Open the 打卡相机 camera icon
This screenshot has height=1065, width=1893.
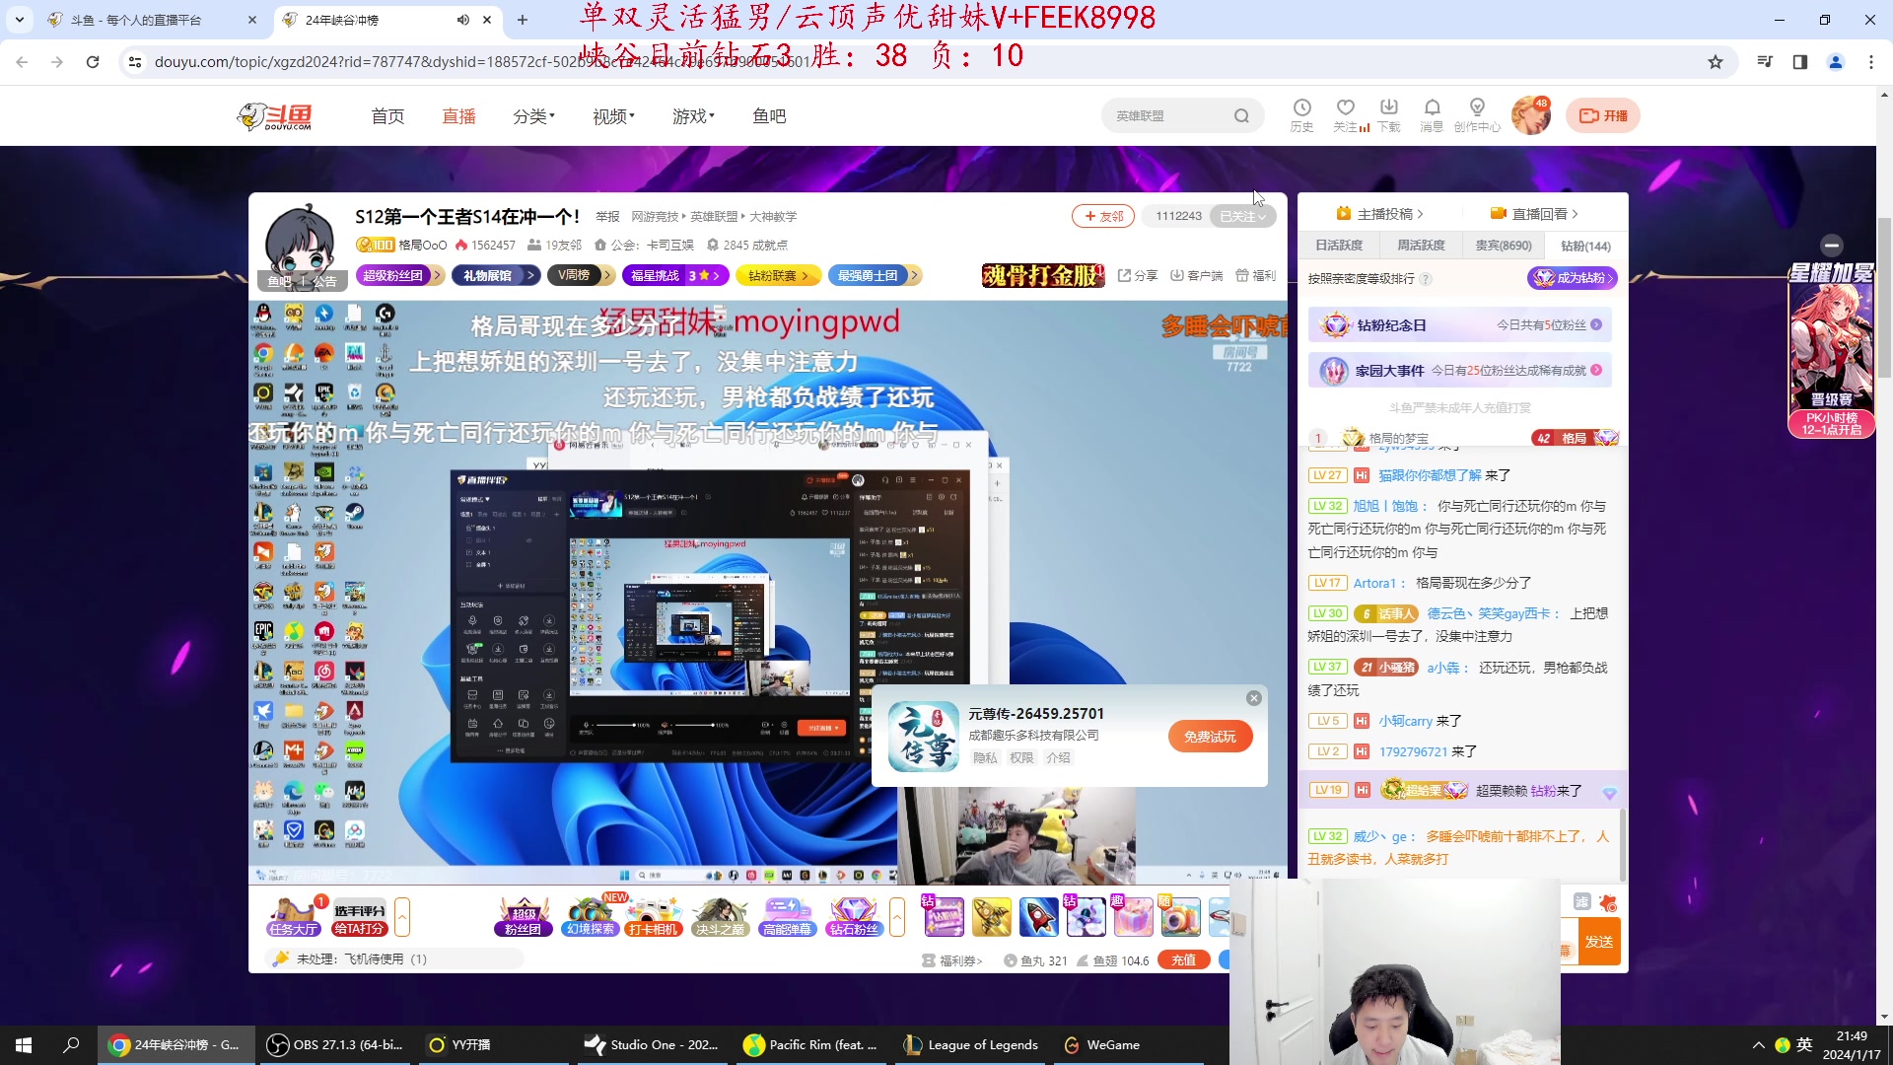pyautogui.click(x=654, y=916)
